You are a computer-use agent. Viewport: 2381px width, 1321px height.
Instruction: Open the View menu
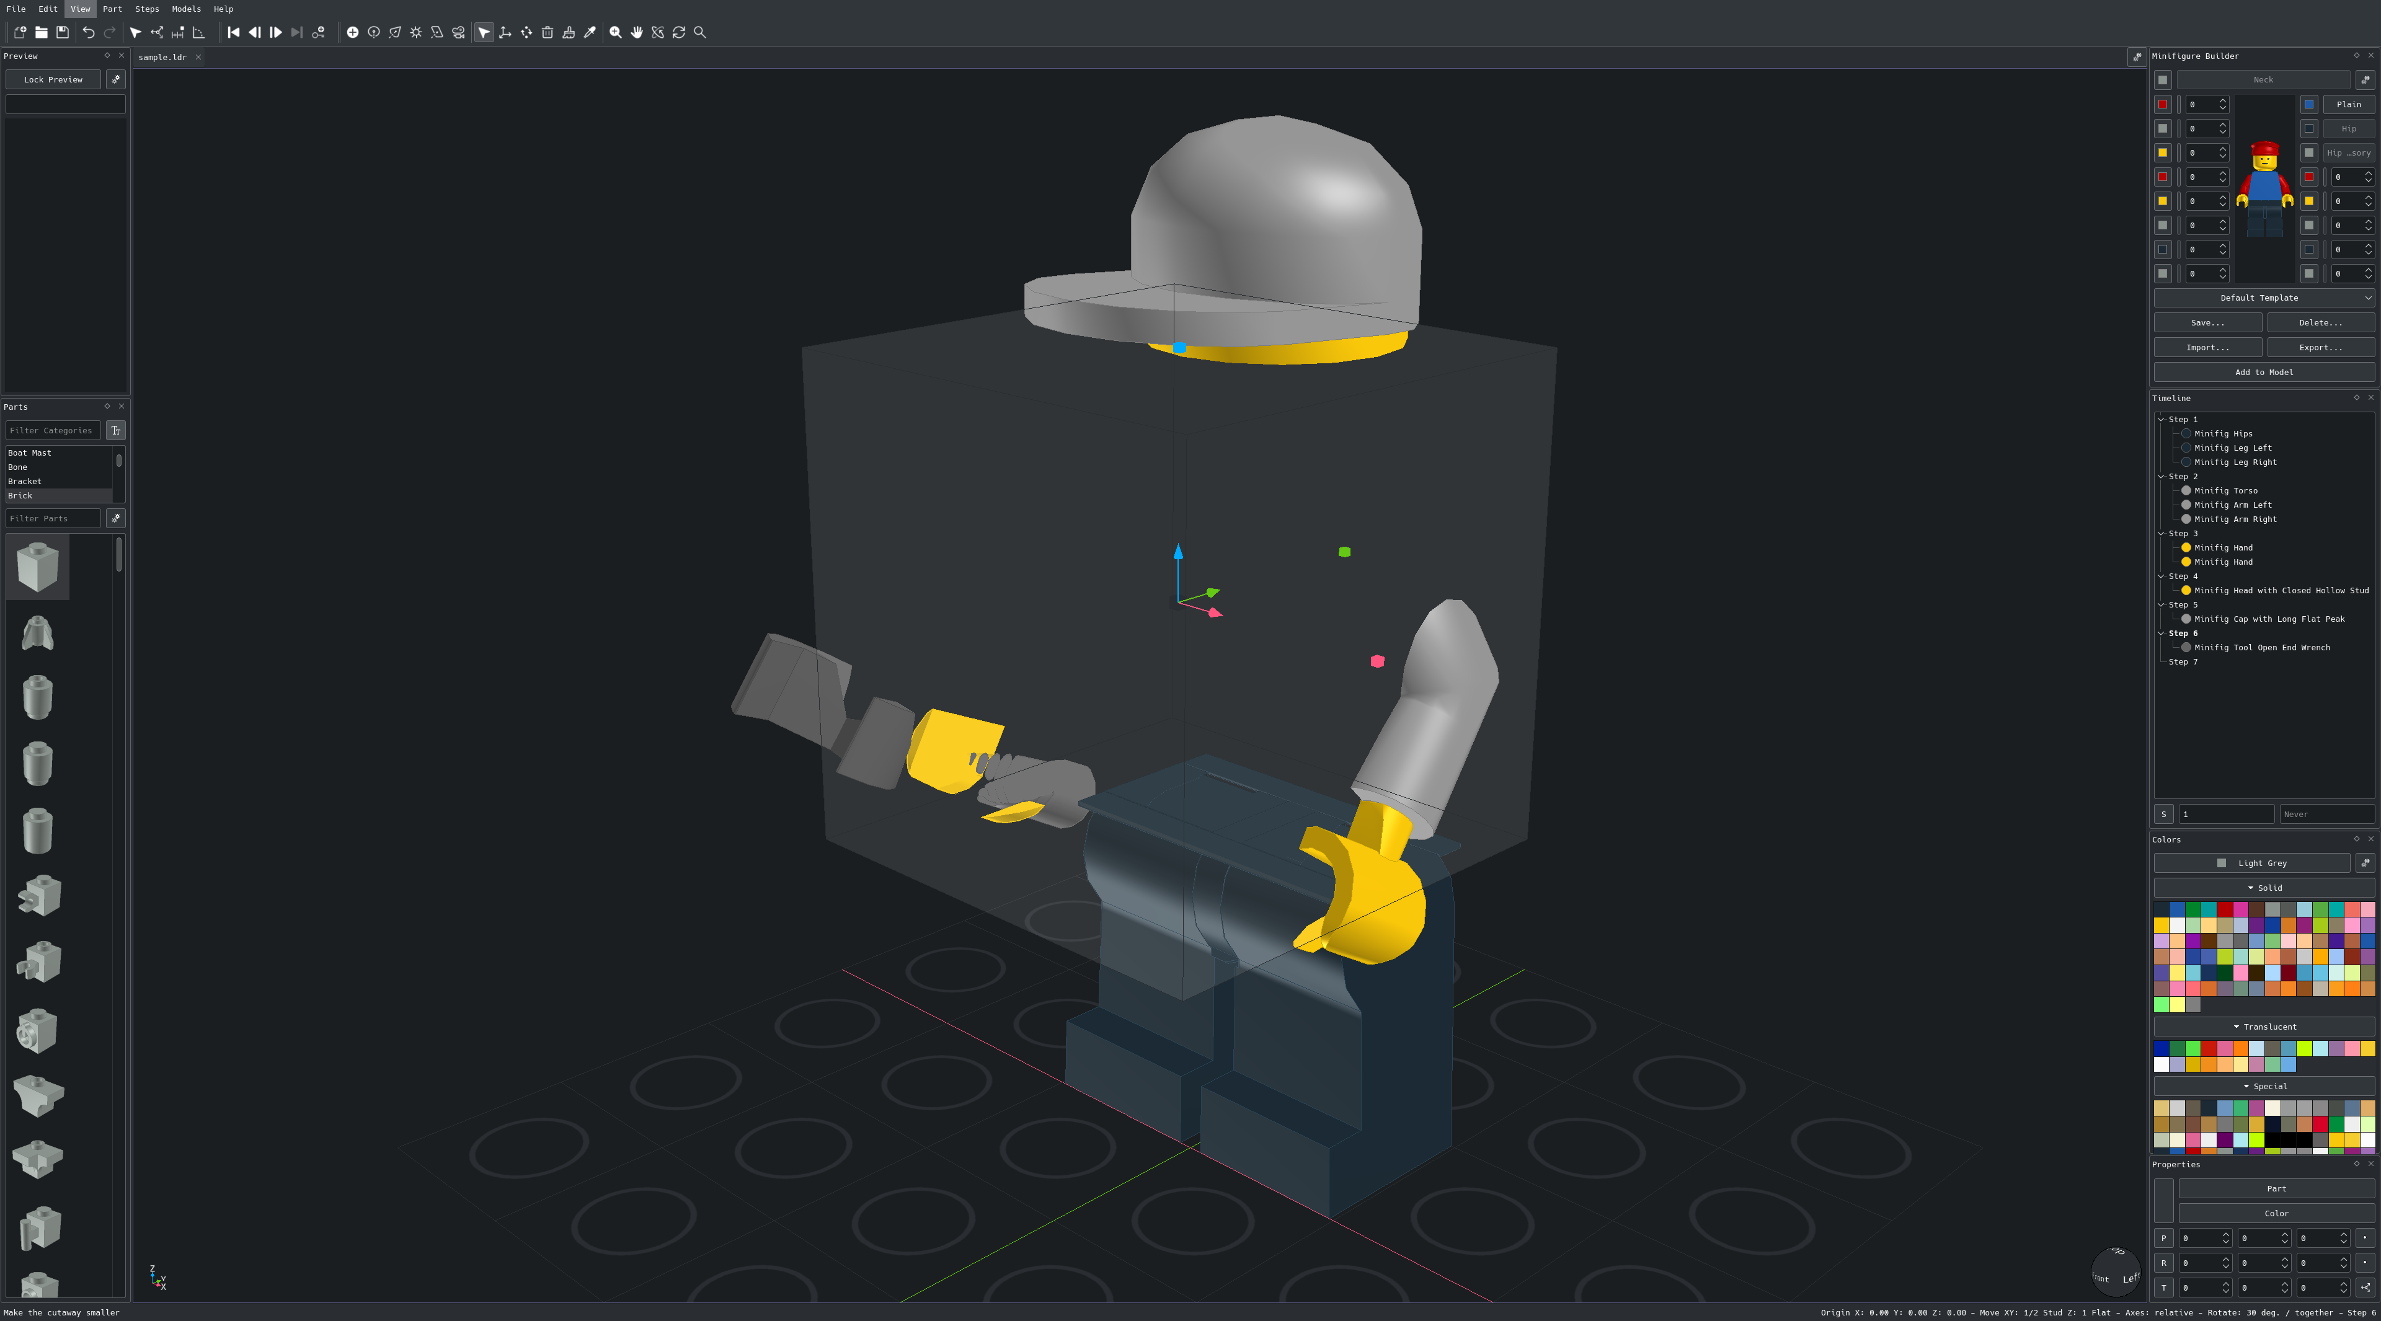pos(81,8)
